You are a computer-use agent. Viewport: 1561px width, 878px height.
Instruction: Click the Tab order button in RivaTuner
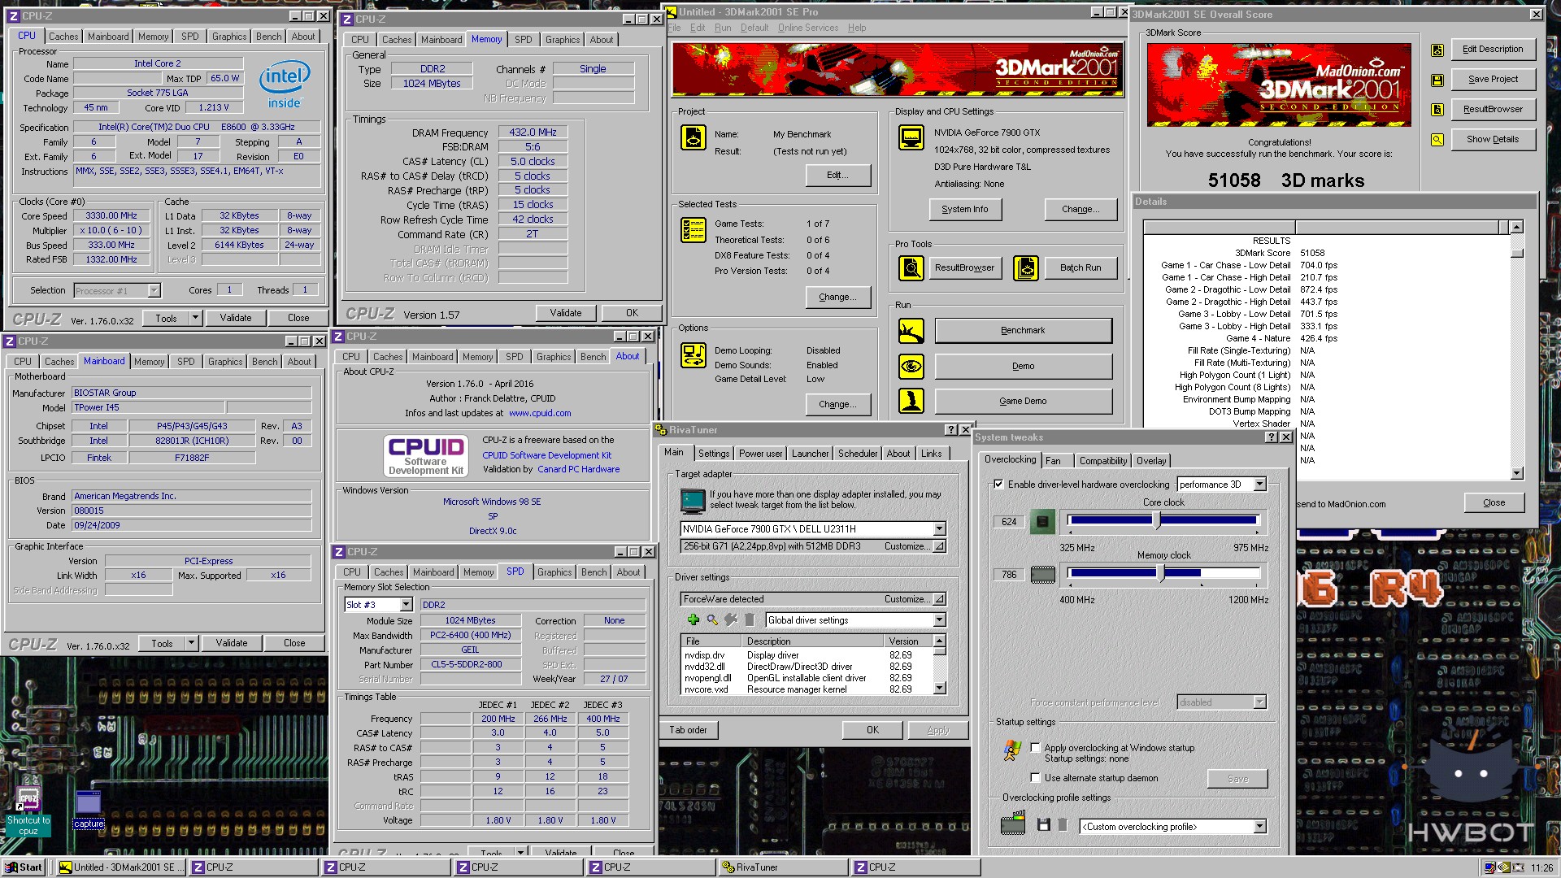[687, 730]
